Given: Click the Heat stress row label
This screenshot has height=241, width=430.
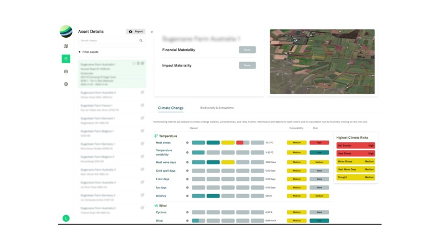Looking at the screenshot, I should 163,143.
